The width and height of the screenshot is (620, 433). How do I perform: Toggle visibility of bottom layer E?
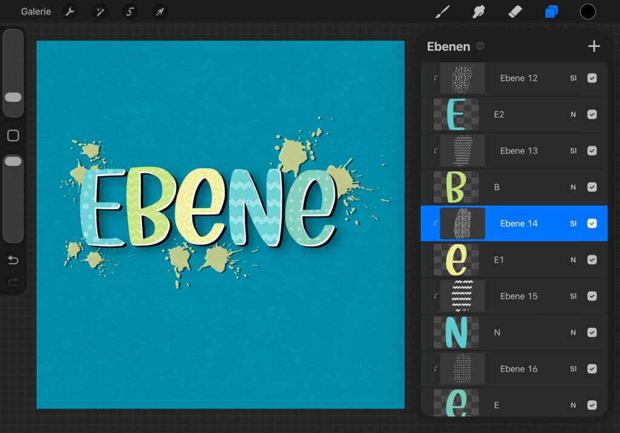pos(592,405)
